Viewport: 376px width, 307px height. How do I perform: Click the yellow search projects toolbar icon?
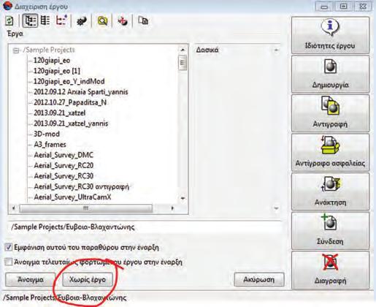click(x=102, y=21)
